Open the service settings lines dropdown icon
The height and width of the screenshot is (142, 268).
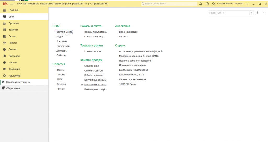pos(247,4)
